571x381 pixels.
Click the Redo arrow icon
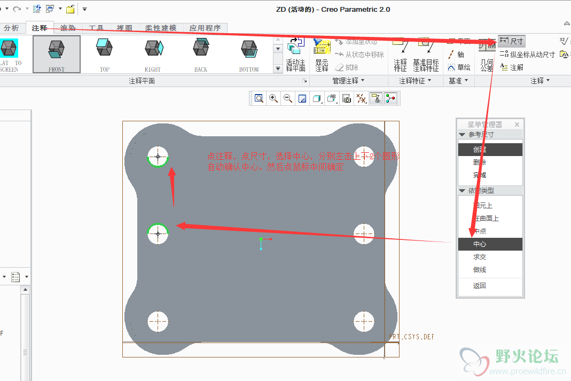17,9
